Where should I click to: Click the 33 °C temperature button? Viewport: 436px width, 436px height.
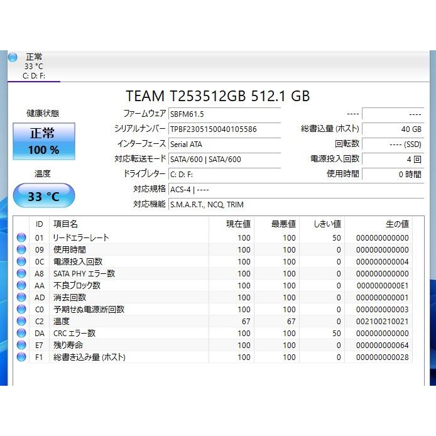(44, 195)
